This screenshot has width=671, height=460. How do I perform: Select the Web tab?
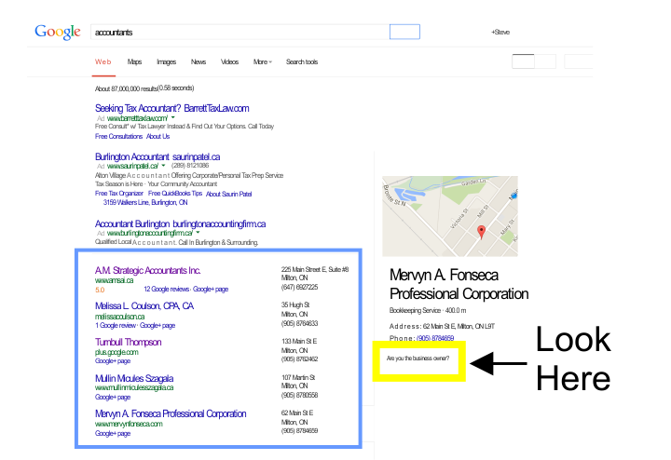pyautogui.click(x=103, y=62)
